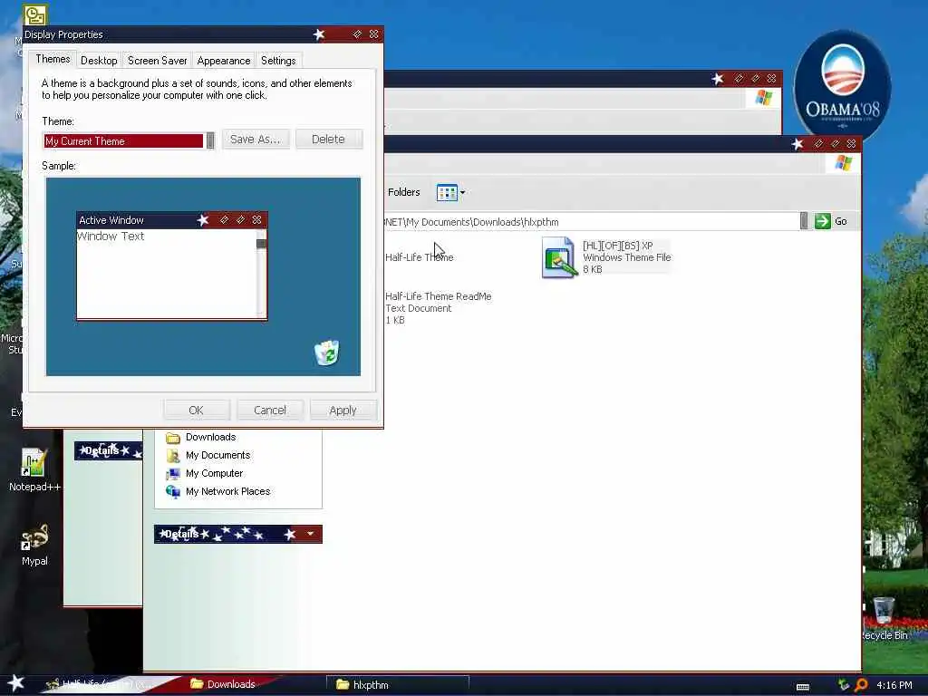
Task: Confirm with the OK button
Action: pyautogui.click(x=196, y=411)
